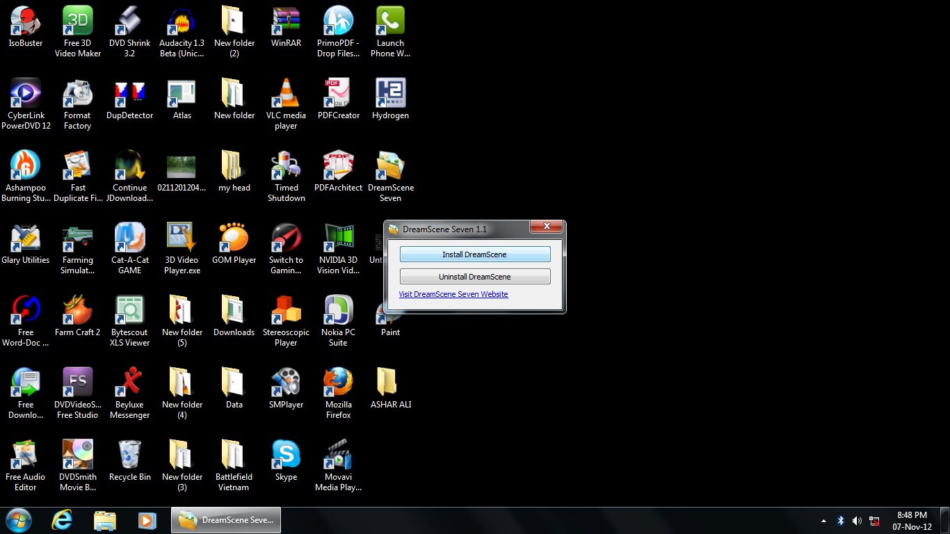Viewport: 950px width, 534px height.
Task: Select the Stereoscopic Player icon
Action: tap(287, 321)
